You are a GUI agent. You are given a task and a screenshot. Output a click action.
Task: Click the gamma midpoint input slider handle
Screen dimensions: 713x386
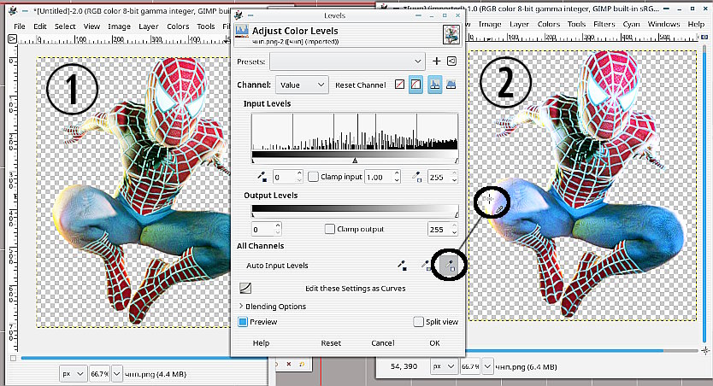(355, 161)
